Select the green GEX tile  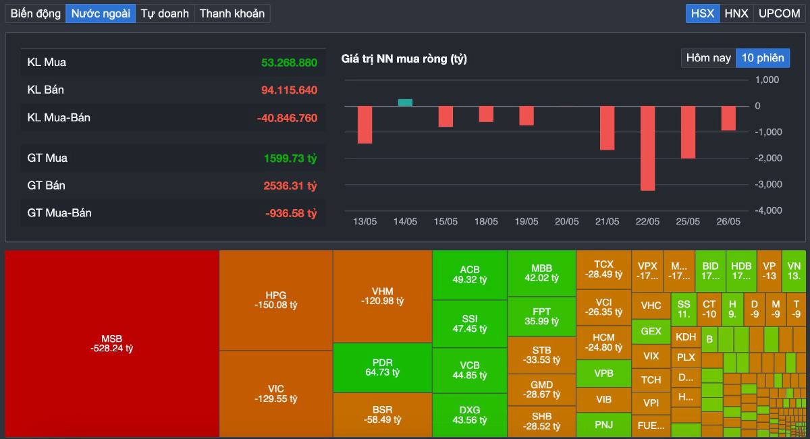(651, 331)
